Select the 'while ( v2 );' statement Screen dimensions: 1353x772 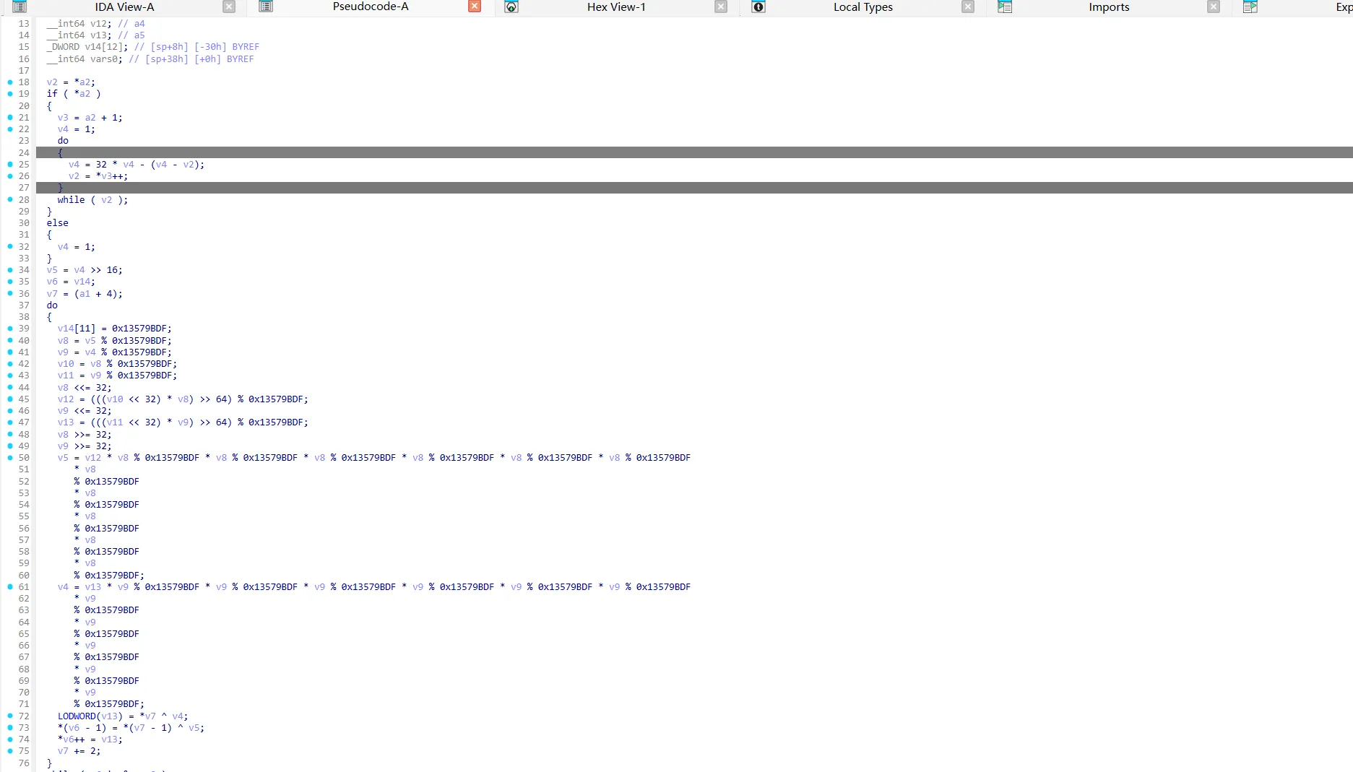(x=92, y=200)
